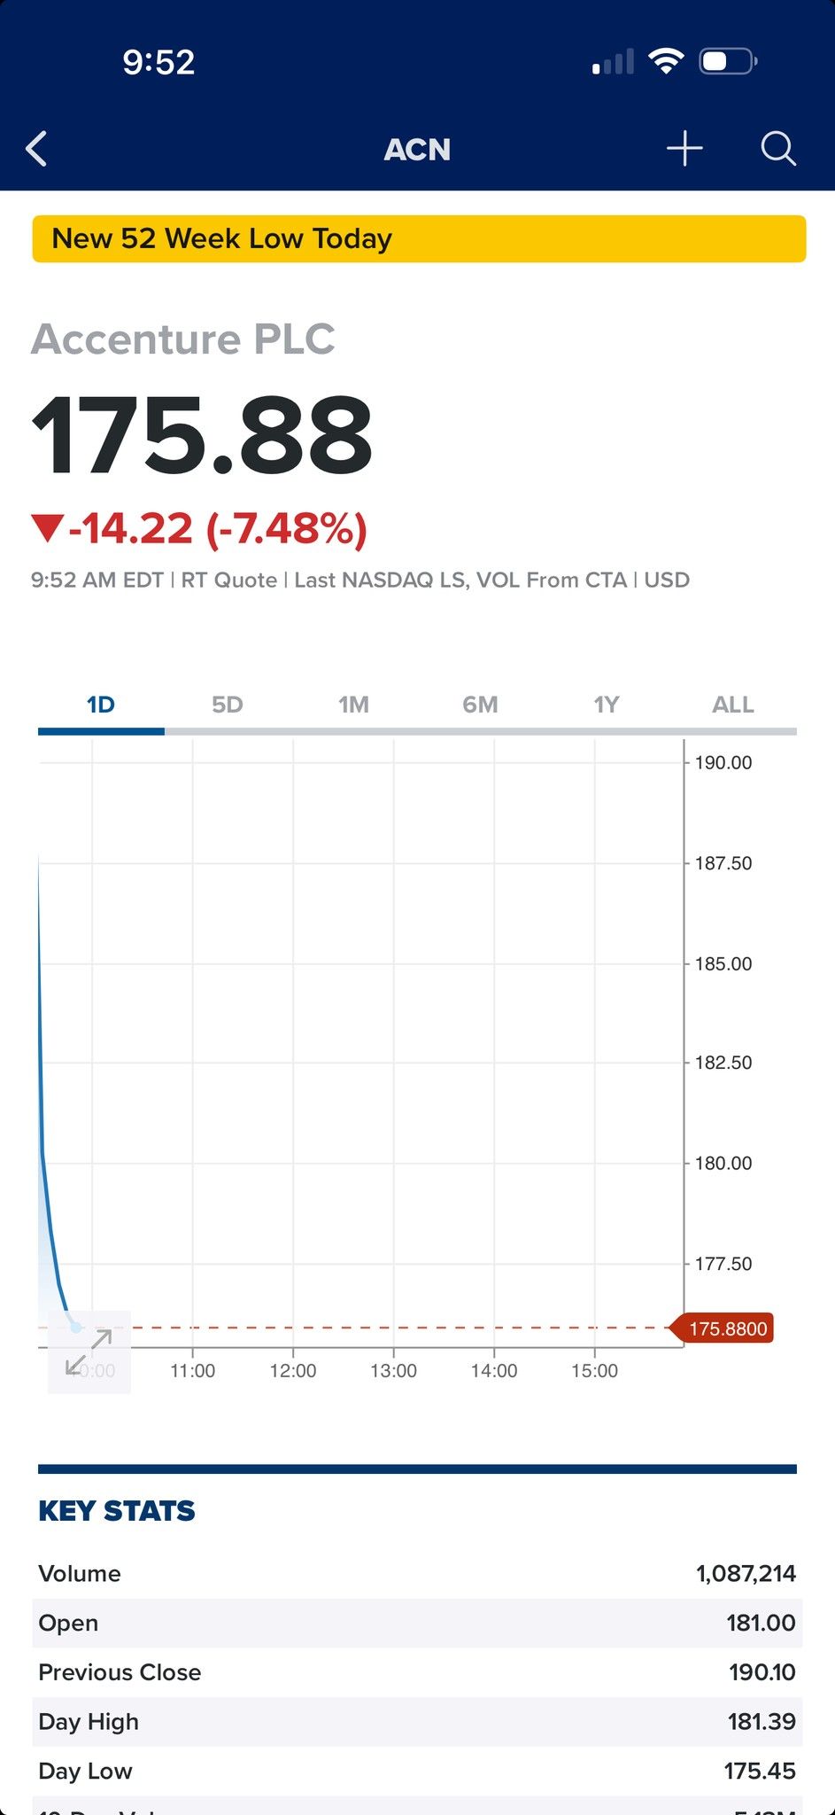
Task: Expand chart to fullscreen with arrows icon
Action: point(89,1352)
